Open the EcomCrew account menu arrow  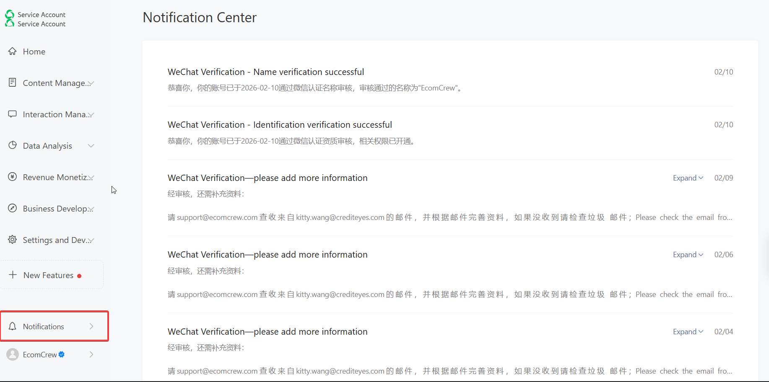91,354
